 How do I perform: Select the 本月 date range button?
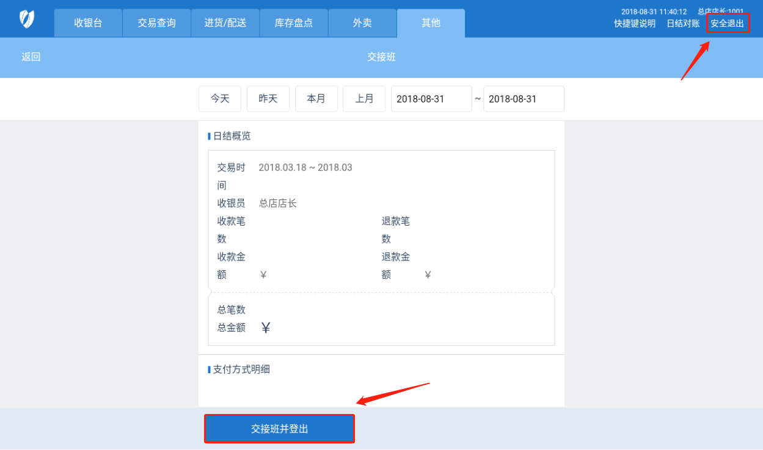coord(316,99)
